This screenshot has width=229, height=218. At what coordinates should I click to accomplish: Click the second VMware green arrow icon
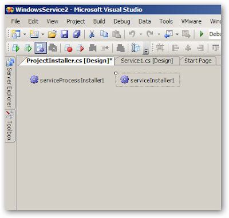[x=28, y=48]
